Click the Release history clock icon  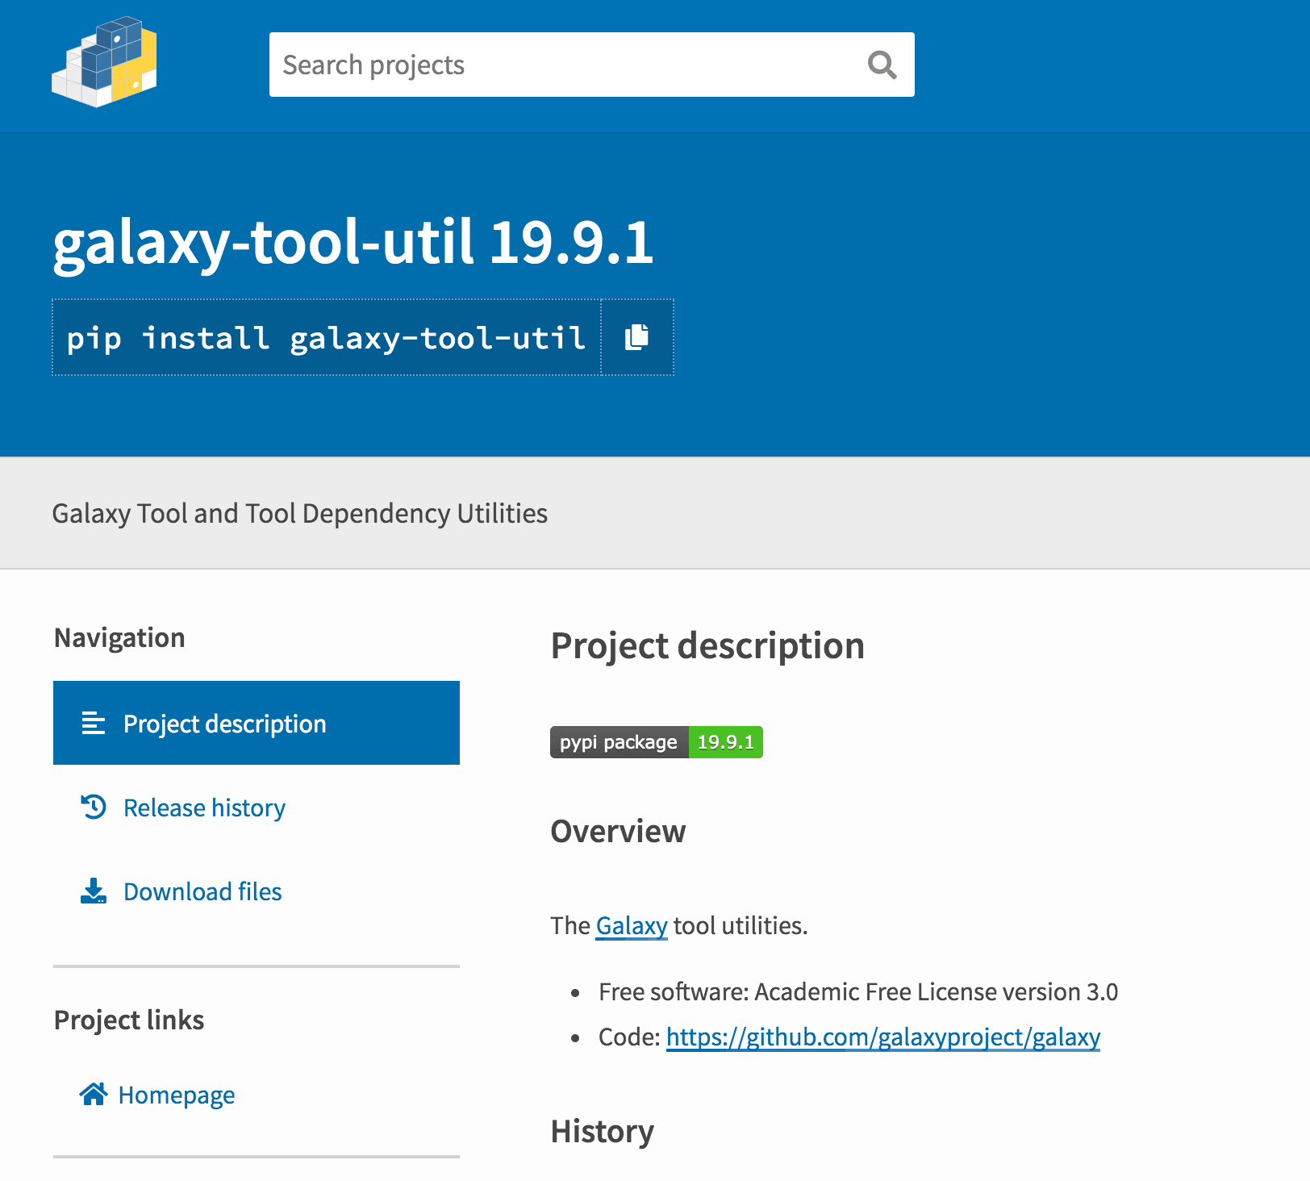93,807
